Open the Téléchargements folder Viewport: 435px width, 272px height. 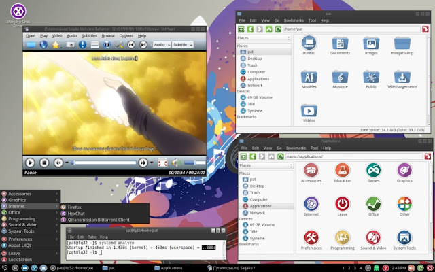[x=402, y=80]
